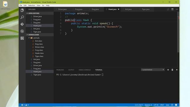Switch to the Driver.java editor tab
The height and width of the screenshot is (107, 190).
click(62, 9)
